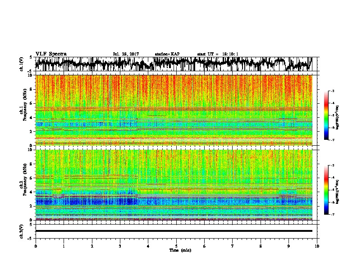357x276 pixels.
Task: Click the "-7" label on ch.1 color bar
Action: tap(332, 140)
